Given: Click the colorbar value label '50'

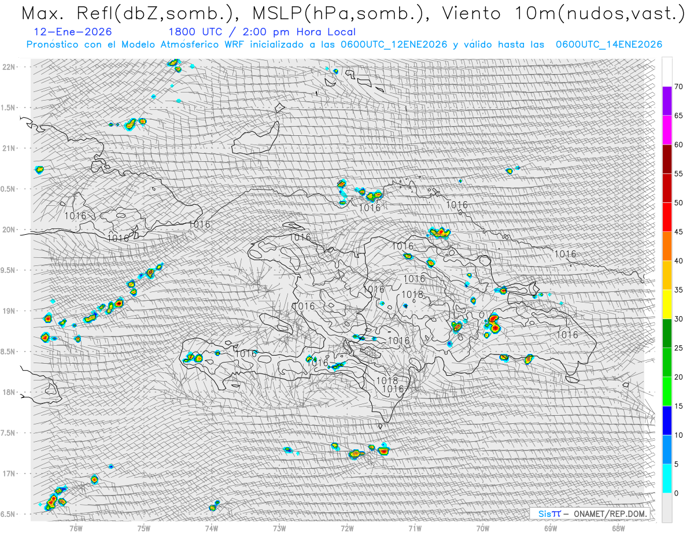Looking at the screenshot, I should click(678, 203).
